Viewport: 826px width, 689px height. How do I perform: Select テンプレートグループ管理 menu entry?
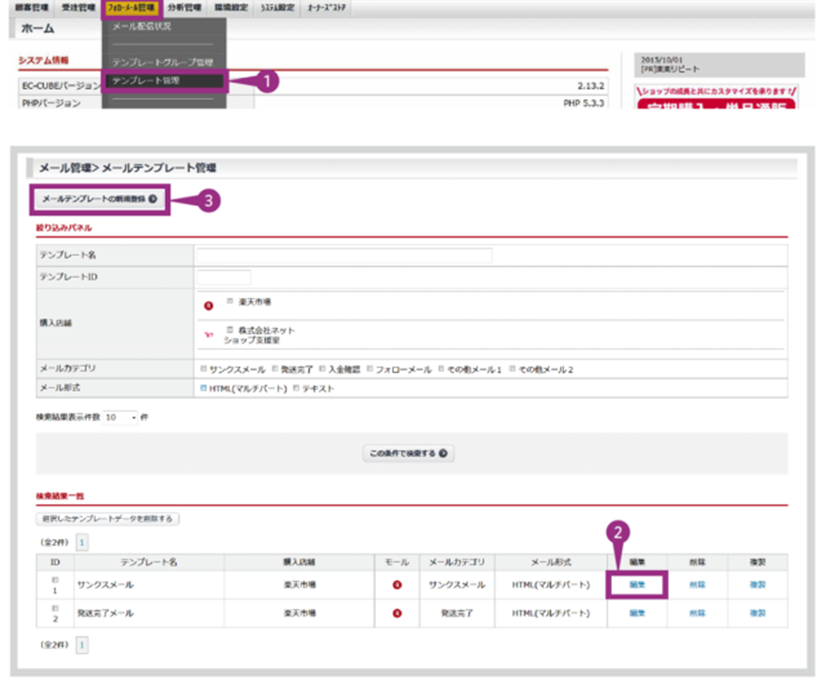coord(163,63)
